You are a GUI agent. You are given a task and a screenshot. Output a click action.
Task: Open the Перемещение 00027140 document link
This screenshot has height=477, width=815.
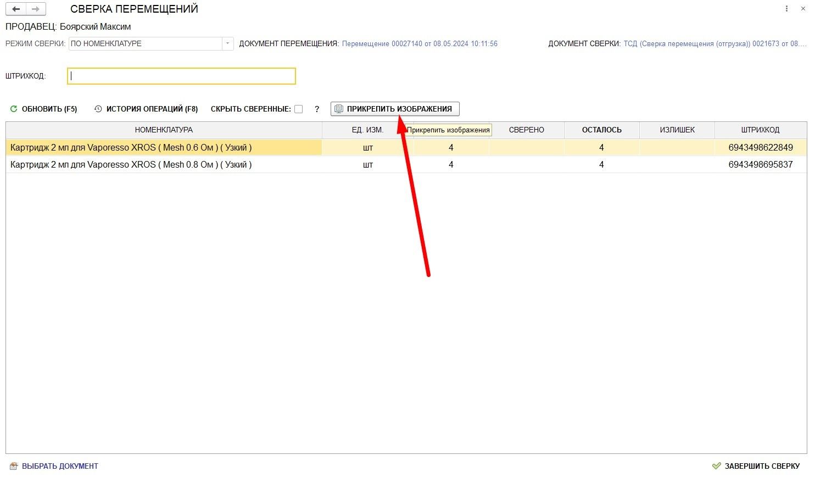click(420, 43)
